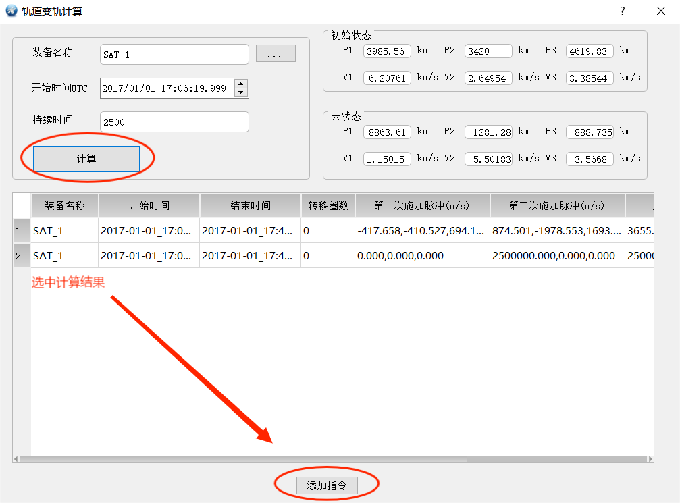Click initial state V1 field -6.20761

387,78
